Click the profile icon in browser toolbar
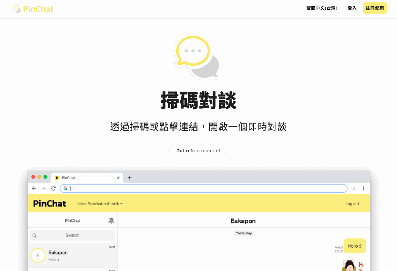Viewport: 397px width, 271px height. pyautogui.click(x=354, y=188)
